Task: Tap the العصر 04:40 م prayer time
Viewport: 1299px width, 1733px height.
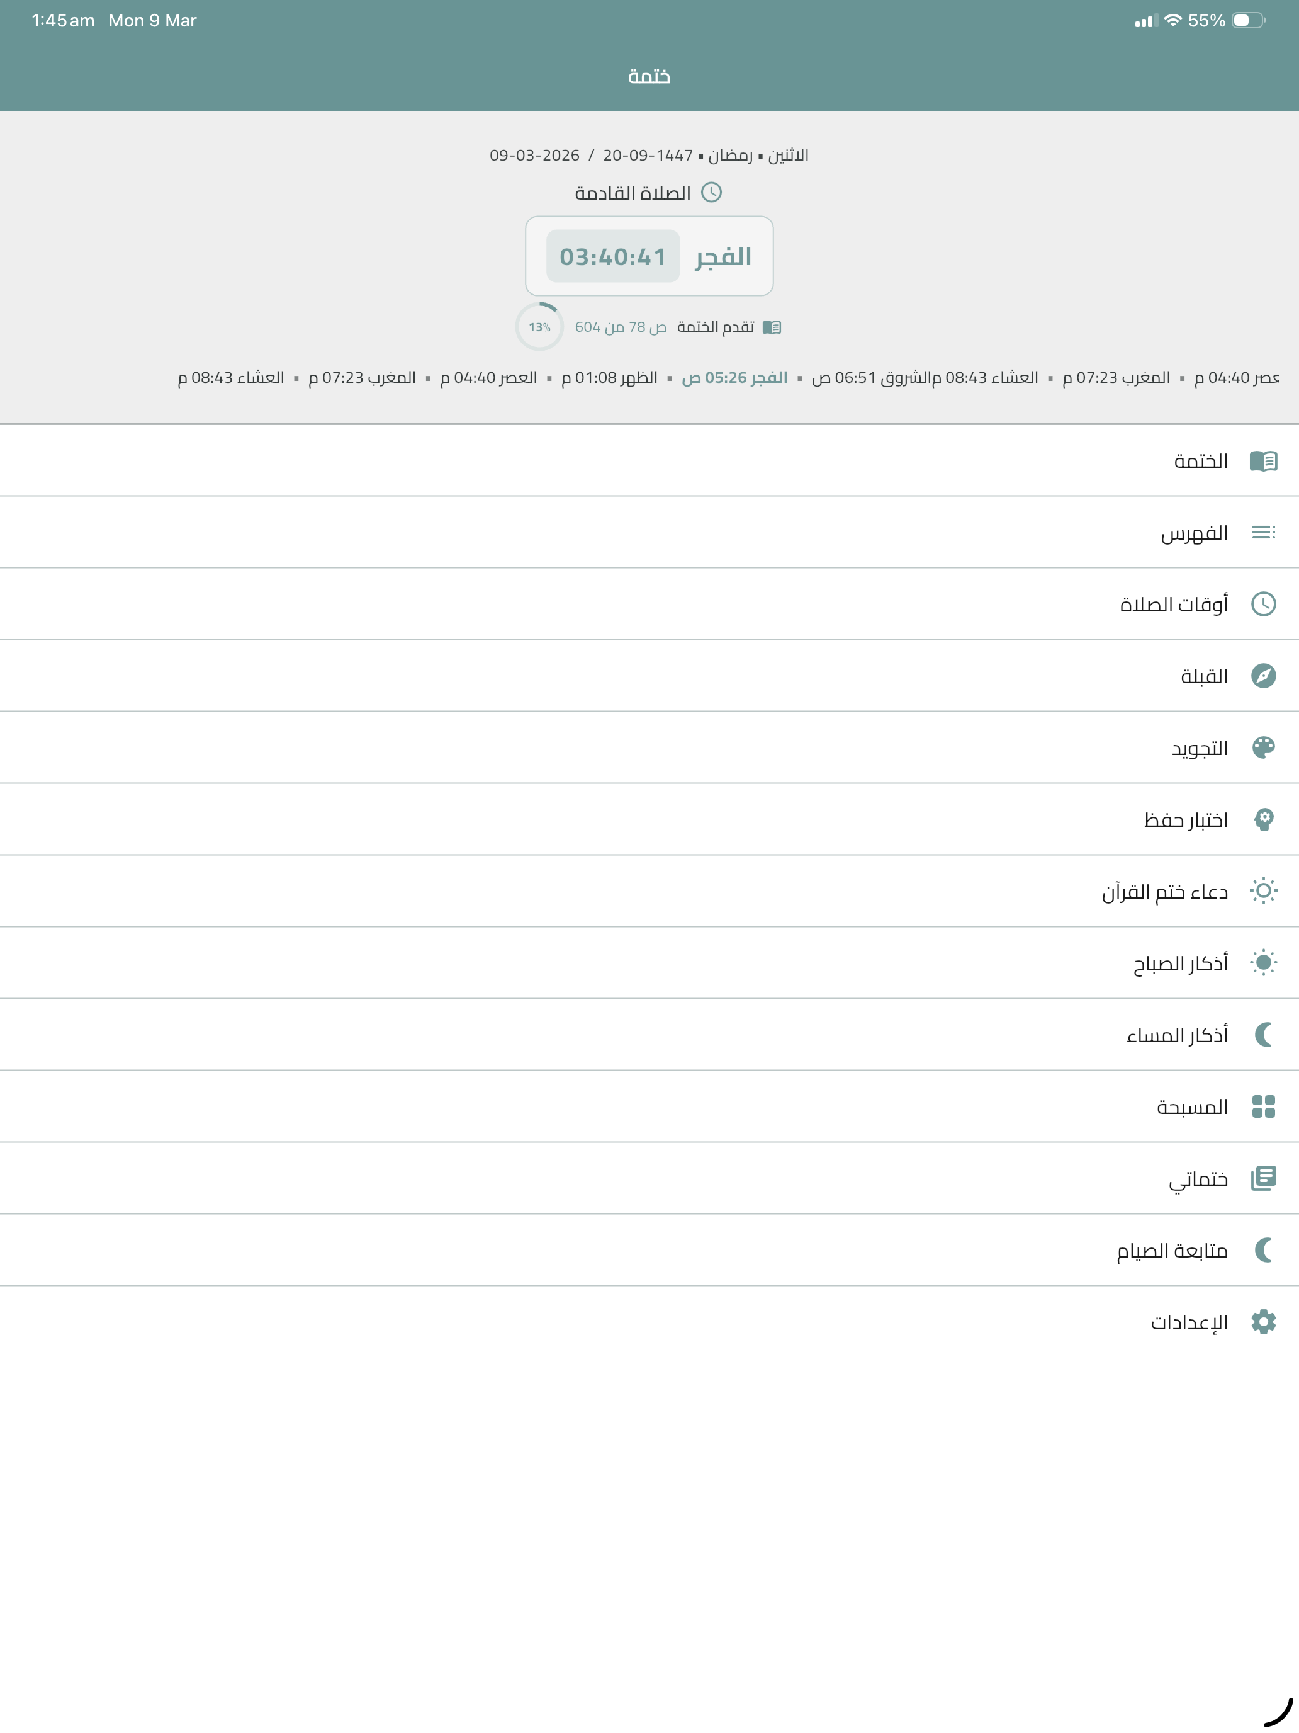Action: [x=488, y=378]
